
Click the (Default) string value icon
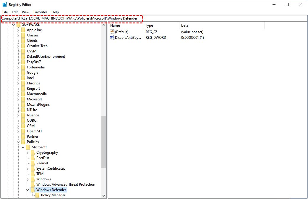point(112,32)
